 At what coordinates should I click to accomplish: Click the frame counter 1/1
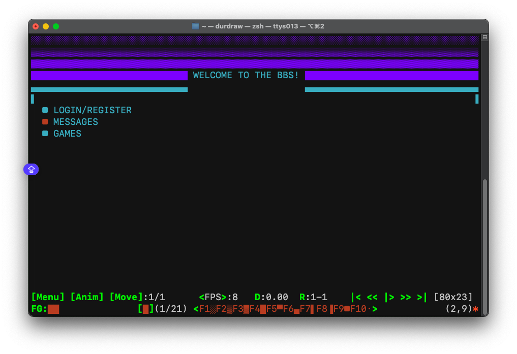(157, 297)
